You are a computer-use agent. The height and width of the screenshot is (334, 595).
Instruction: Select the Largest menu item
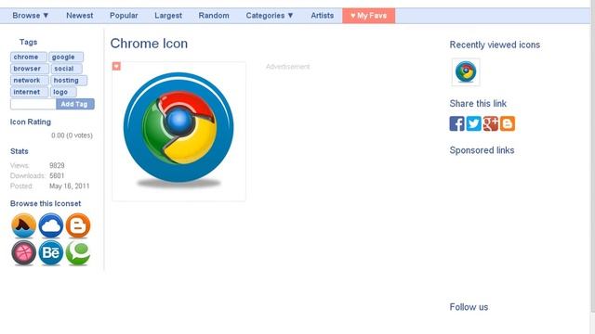(x=168, y=16)
